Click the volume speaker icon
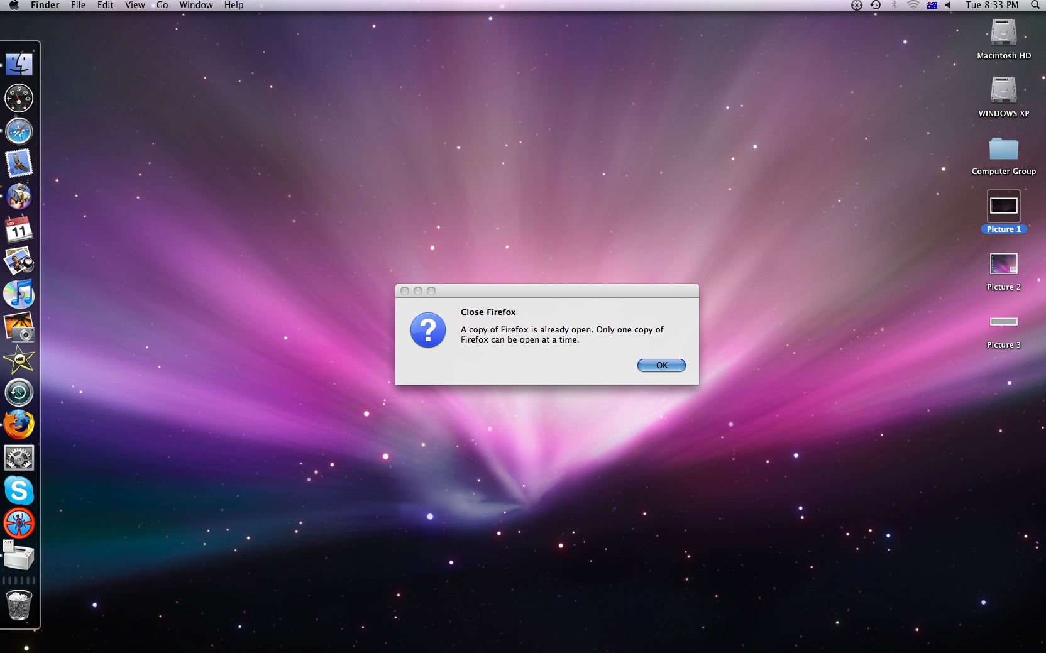The image size is (1046, 653). pyautogui.click(x=949, y=5)
